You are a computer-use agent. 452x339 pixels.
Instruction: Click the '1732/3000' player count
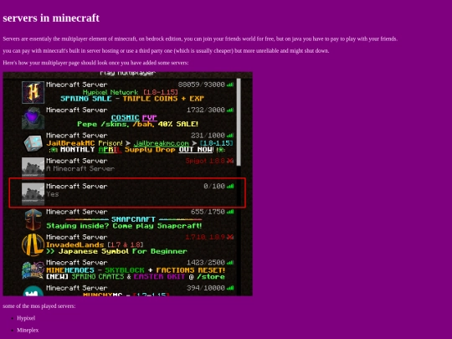pos(206,110)
